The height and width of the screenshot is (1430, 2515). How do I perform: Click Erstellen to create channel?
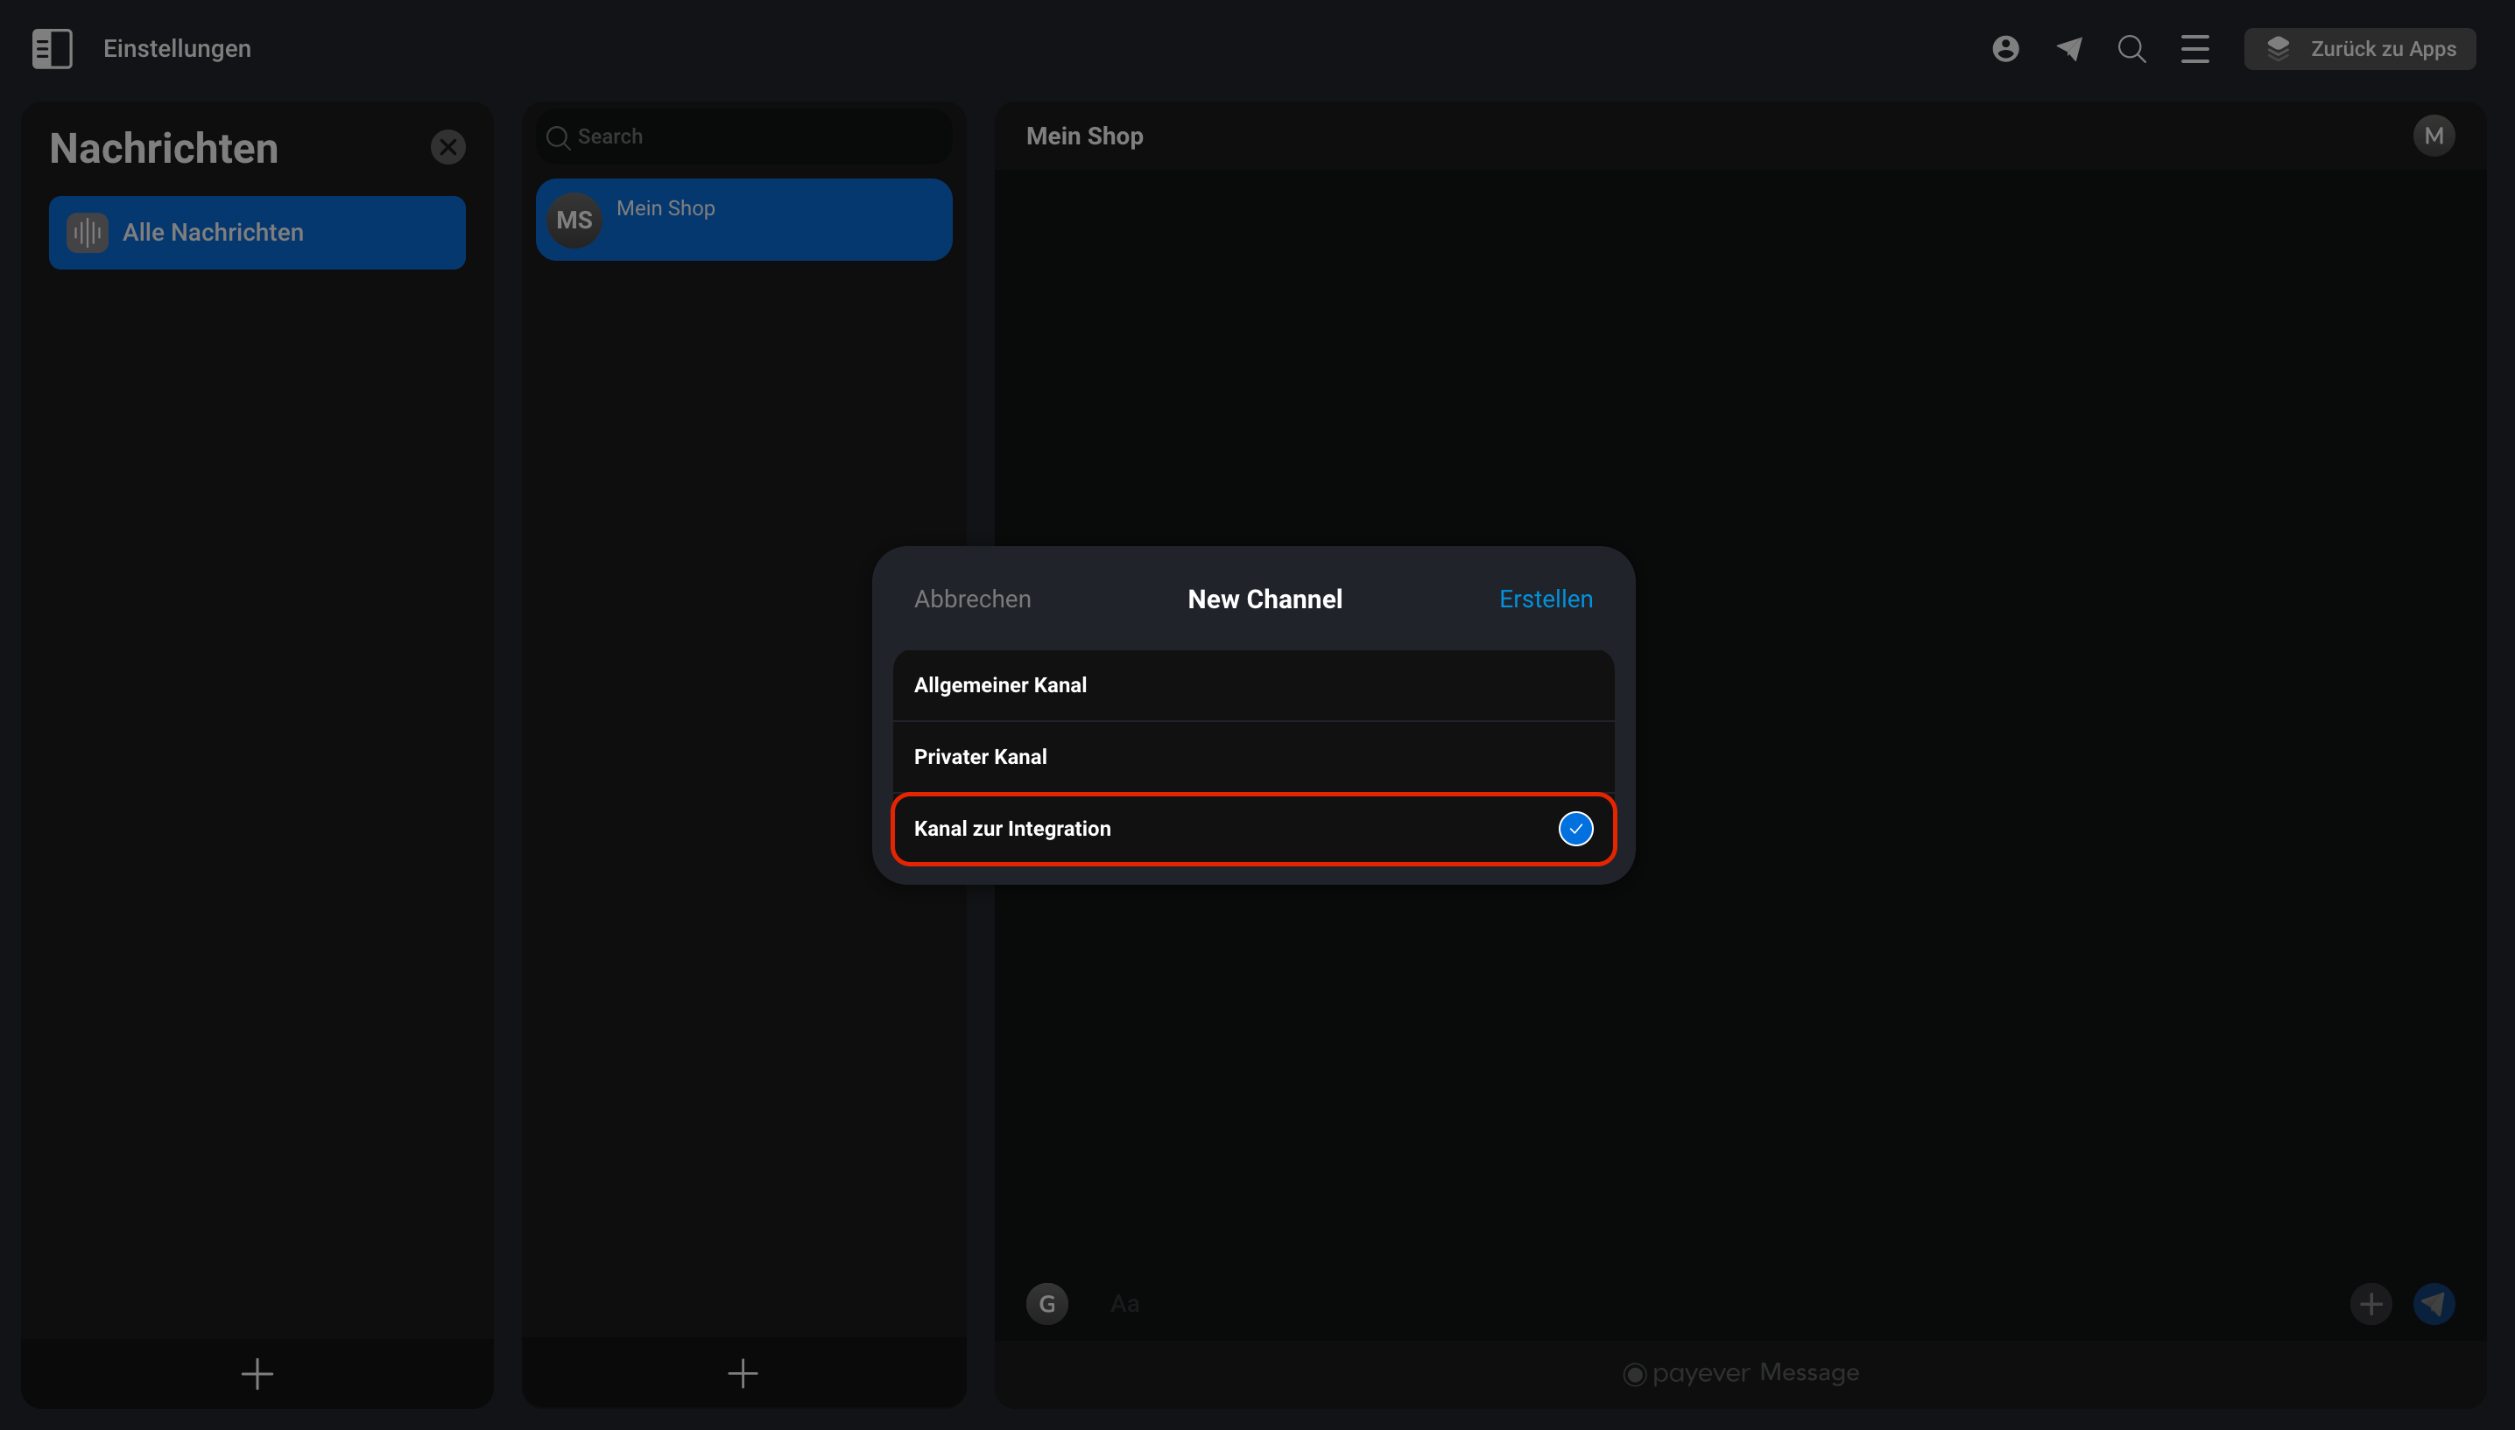[x=1546, y=599]
